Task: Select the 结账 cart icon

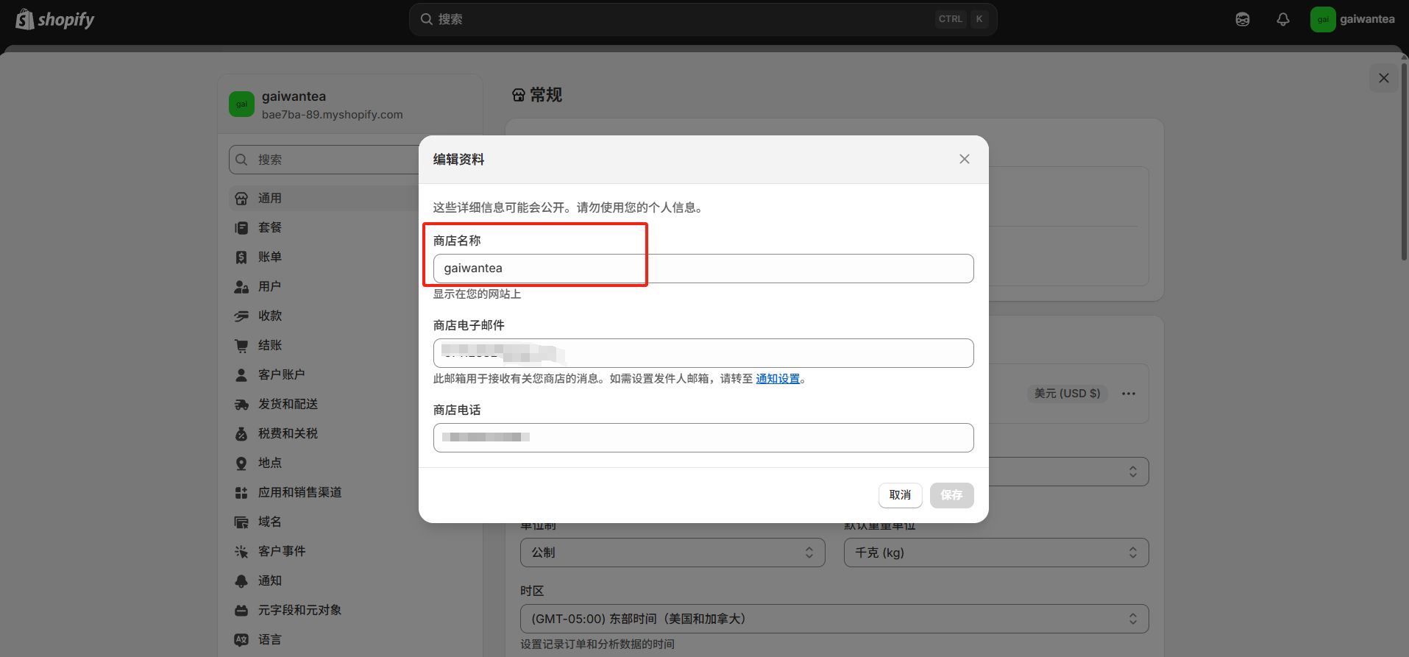Action: (x=241, y=346)
